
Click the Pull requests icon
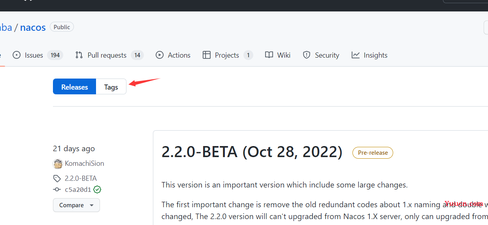(79, 55)
